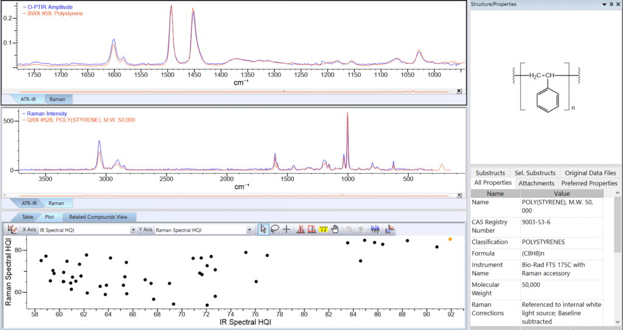
Task: Switch to ATR-IR tab under top spectrum
Action: point(28,99)
